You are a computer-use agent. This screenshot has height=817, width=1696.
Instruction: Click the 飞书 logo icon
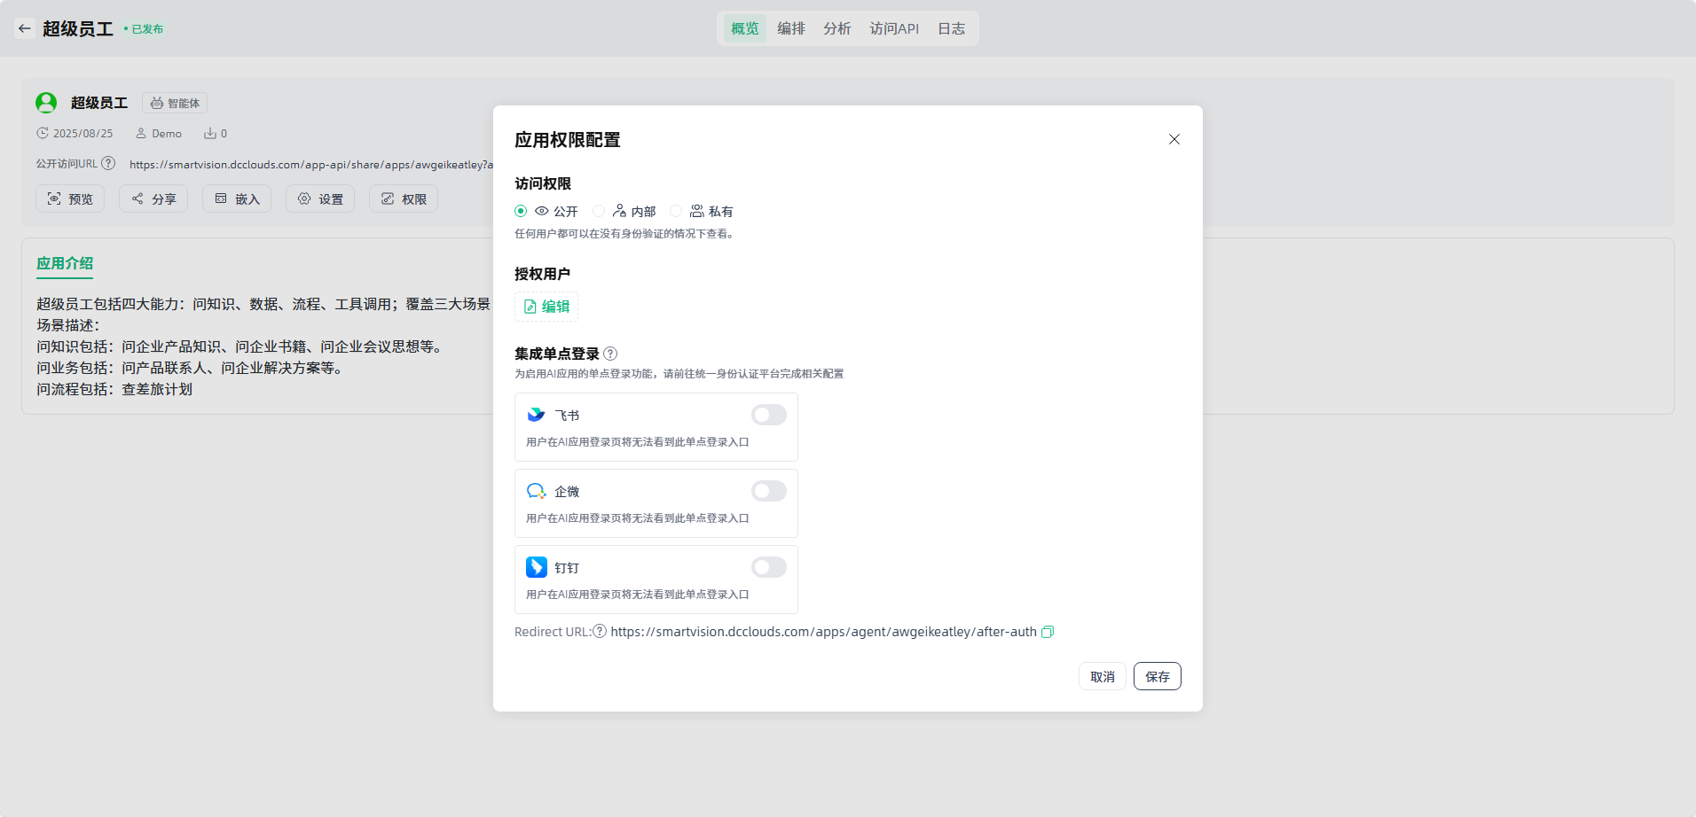click(536, 415)
